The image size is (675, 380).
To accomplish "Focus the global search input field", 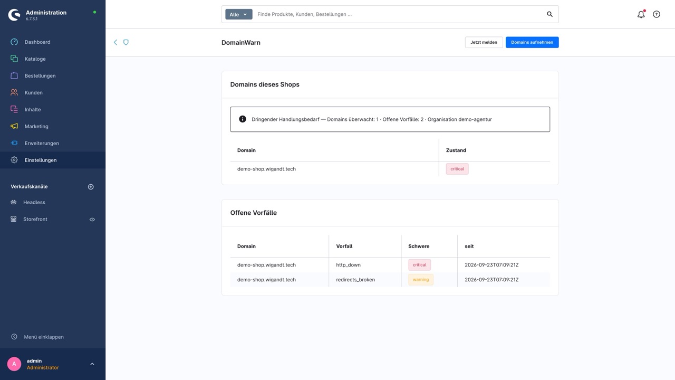I will 398,14.
